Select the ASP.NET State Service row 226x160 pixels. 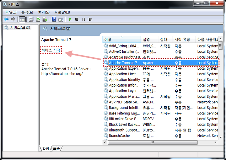[161, 102]
